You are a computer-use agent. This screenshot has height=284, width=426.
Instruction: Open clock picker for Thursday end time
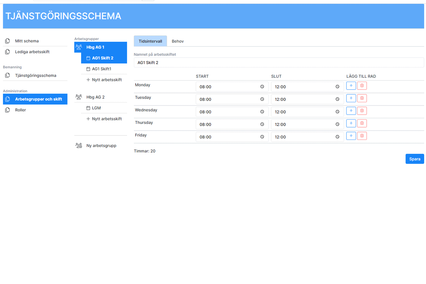337,124
